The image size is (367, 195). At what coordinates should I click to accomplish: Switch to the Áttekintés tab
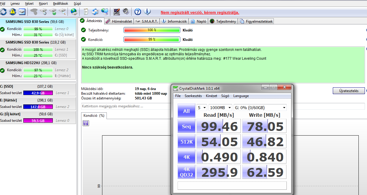pos(91,21)
